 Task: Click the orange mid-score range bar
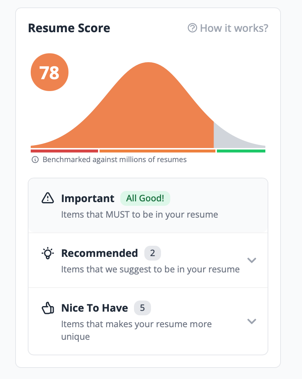point(157,151)
